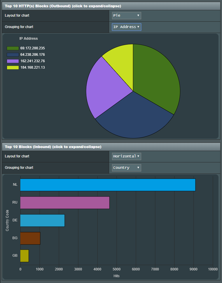222x283 pixels.
Task: Click the NL country code axis label
Action: [15, 185]
